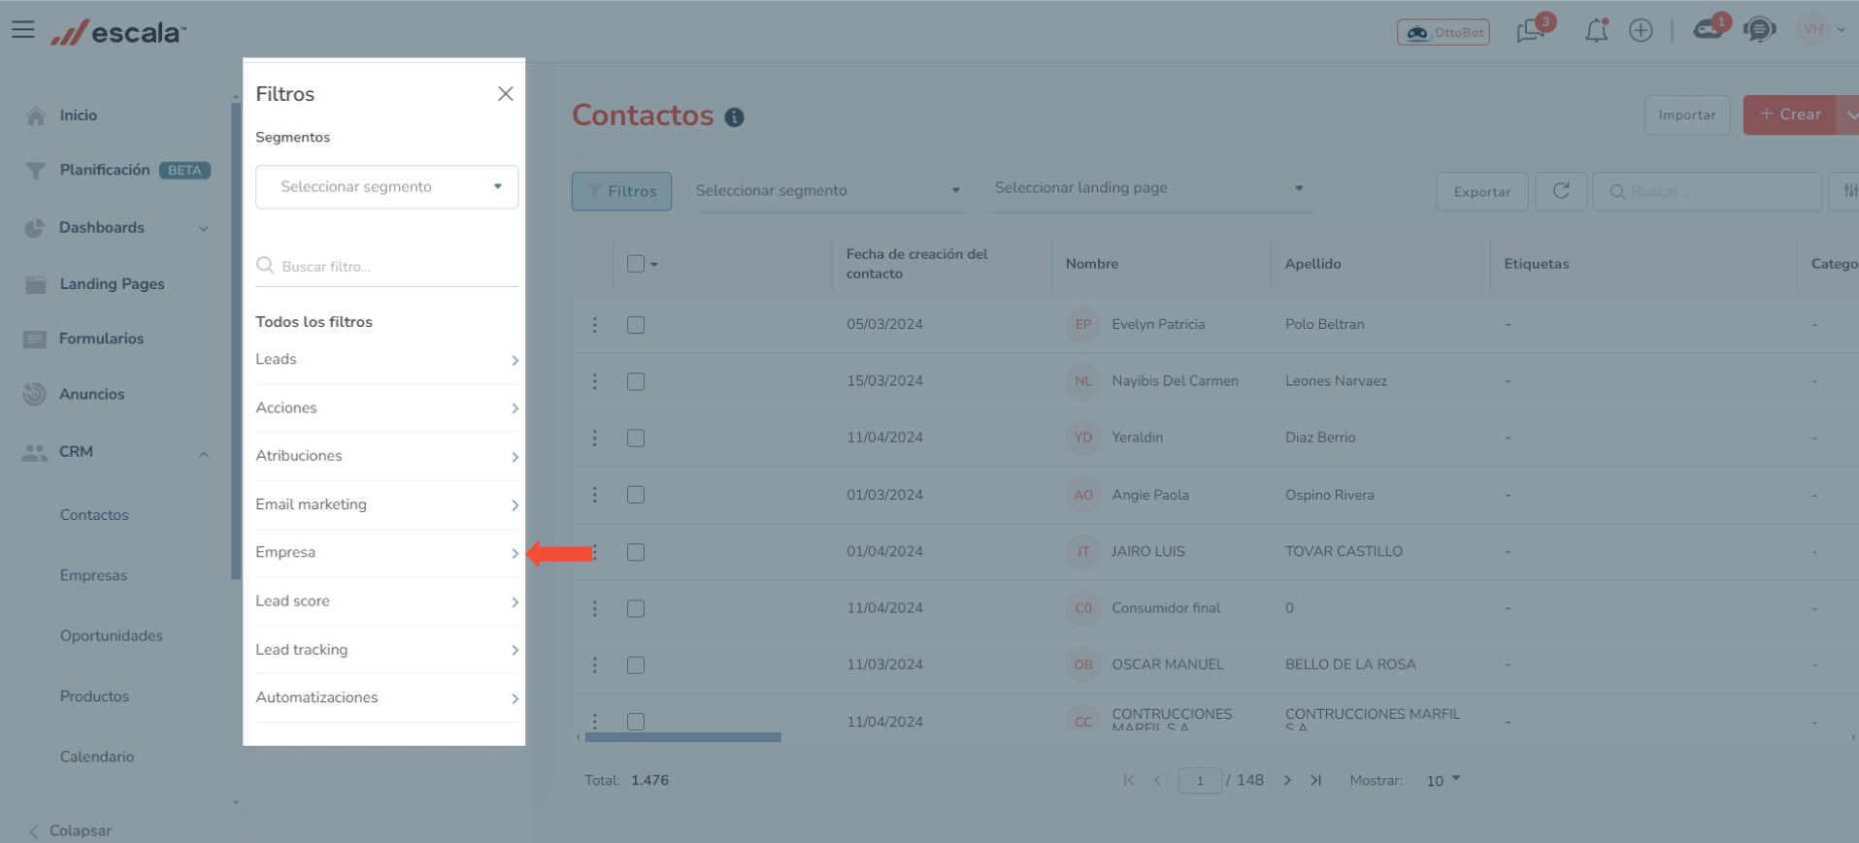
Task: Expand the Leads filter group
Action: click(386, 360)
